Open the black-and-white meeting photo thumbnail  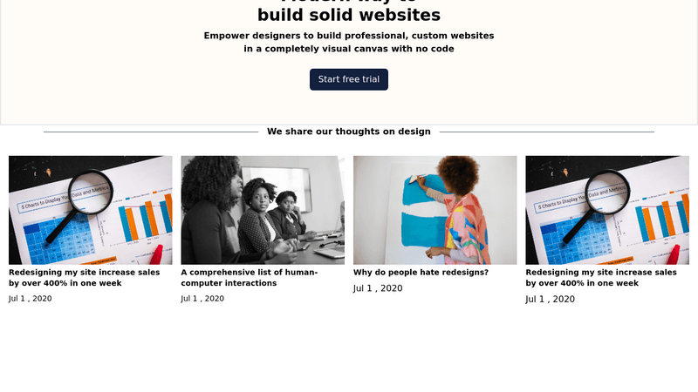pyautogui.click(x=263, y=210)
